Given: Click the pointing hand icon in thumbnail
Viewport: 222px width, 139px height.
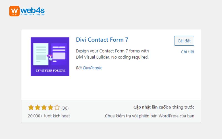Looking at the screenshot, I should (x=50, y=56).
